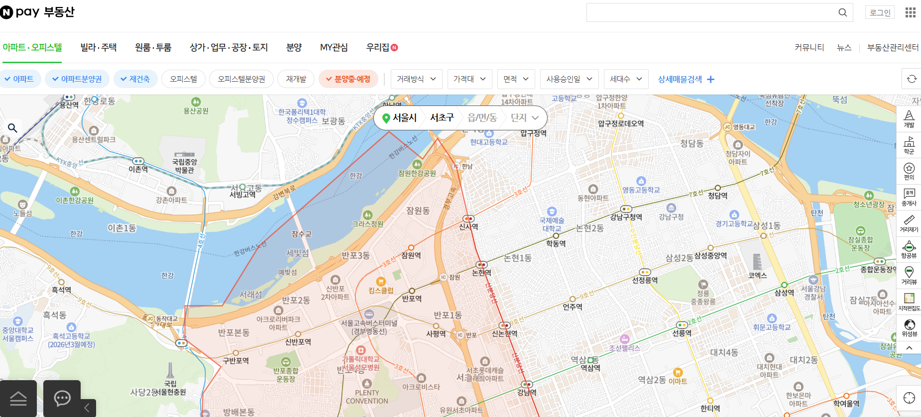Expand the 거래방식 dropdown

click(416, 79)
